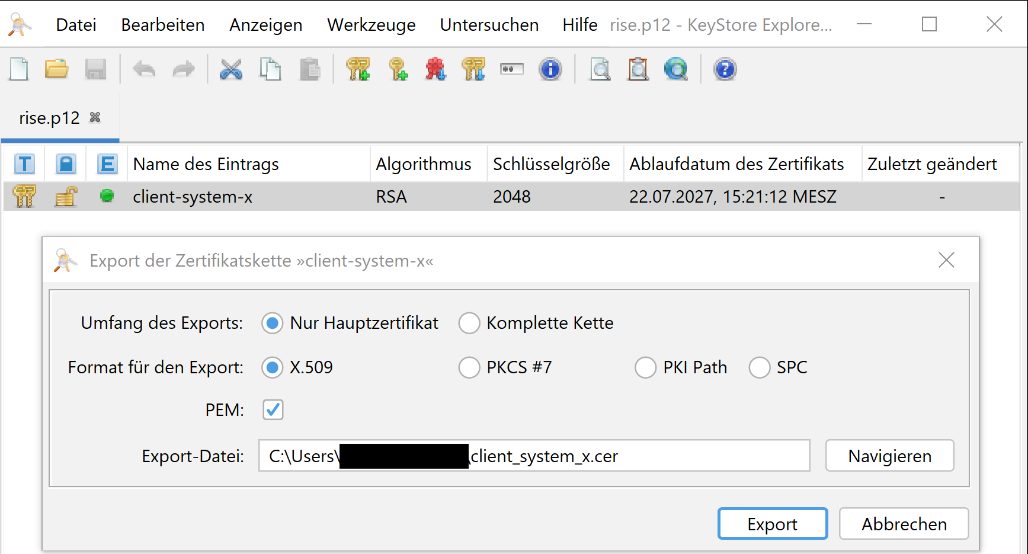Click the Examine SSL globe icon
Screen dimensions: 1028x554
coord(675,69)
